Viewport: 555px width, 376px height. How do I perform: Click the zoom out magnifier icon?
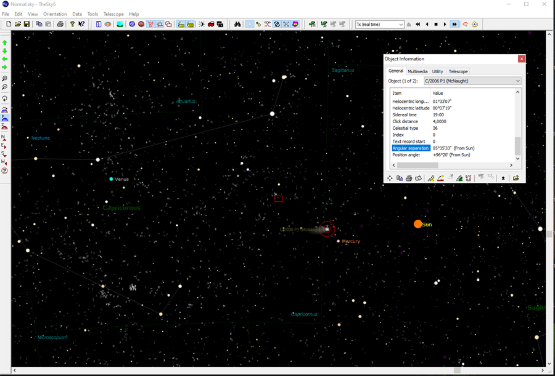[x=4, y=87]
